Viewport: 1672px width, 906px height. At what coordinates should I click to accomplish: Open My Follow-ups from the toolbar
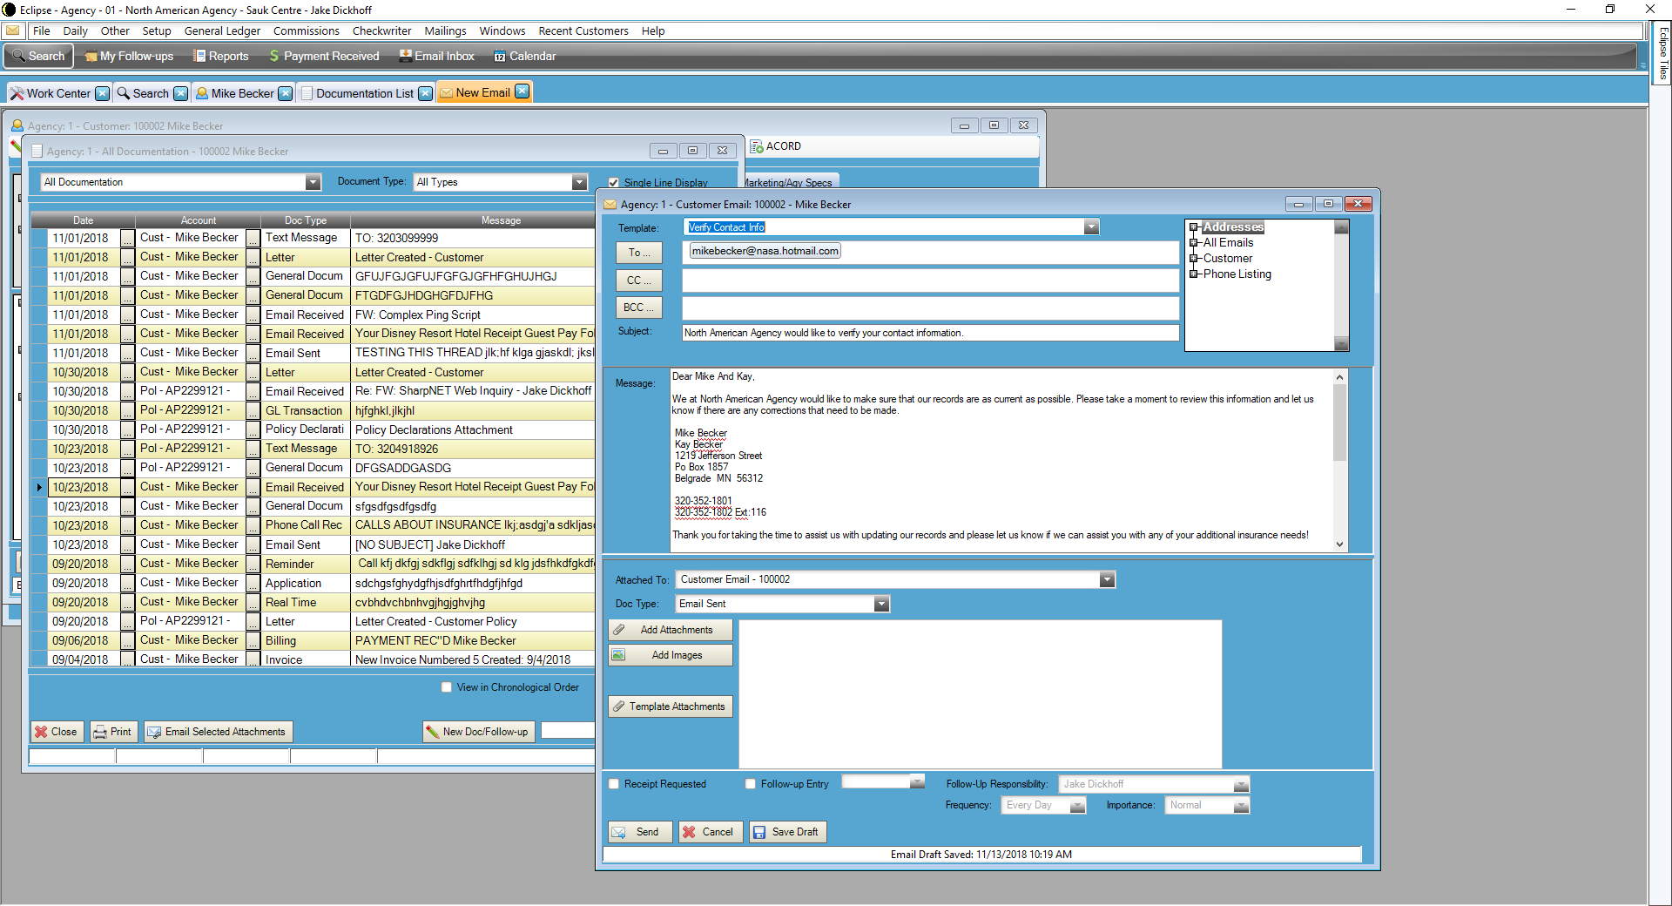(128, 56)
